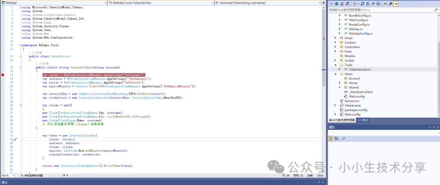This screenshot has height=185, width=440.
Task: Open the zoom level 100% dropdown
Action: [x=8, y=176]
